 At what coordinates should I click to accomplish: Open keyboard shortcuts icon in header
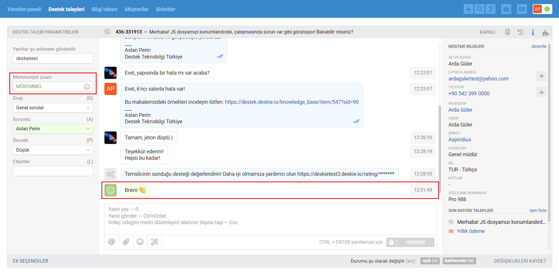[x=522, y=9]
